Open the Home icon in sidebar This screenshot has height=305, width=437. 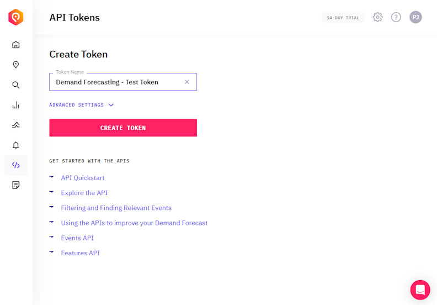click(16, 45)
